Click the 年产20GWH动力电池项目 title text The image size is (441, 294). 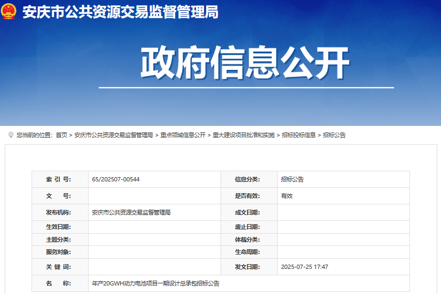[155, 283]
